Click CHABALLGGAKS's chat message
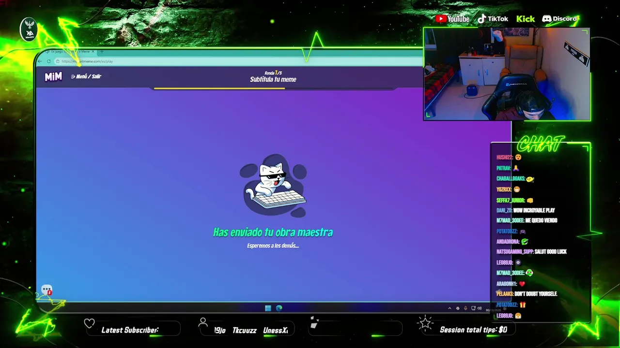This screenshot has width=620, height=348. click(515, 179)
